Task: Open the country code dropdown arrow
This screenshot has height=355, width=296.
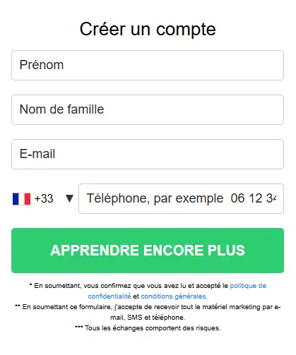Action: pos(69,198)
